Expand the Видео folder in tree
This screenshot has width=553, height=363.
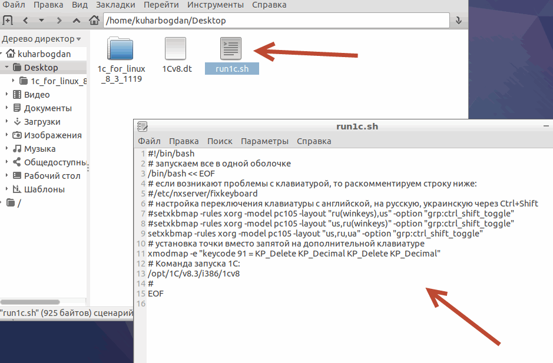coord(6,95)
